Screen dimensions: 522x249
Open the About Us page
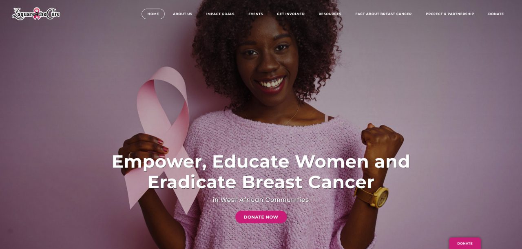[182, 14]
